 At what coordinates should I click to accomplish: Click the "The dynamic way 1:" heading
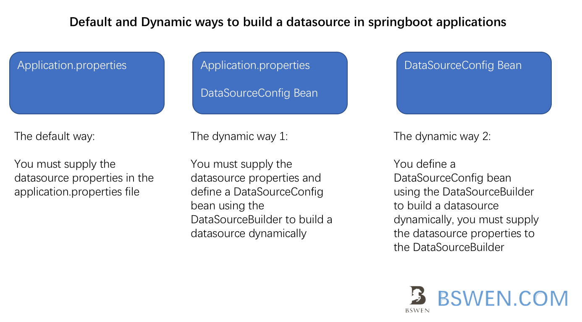point(239,136)
